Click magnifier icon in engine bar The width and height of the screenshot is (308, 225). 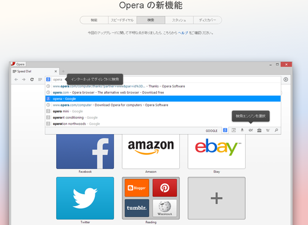pyautogui.click(x=277, y=130)
